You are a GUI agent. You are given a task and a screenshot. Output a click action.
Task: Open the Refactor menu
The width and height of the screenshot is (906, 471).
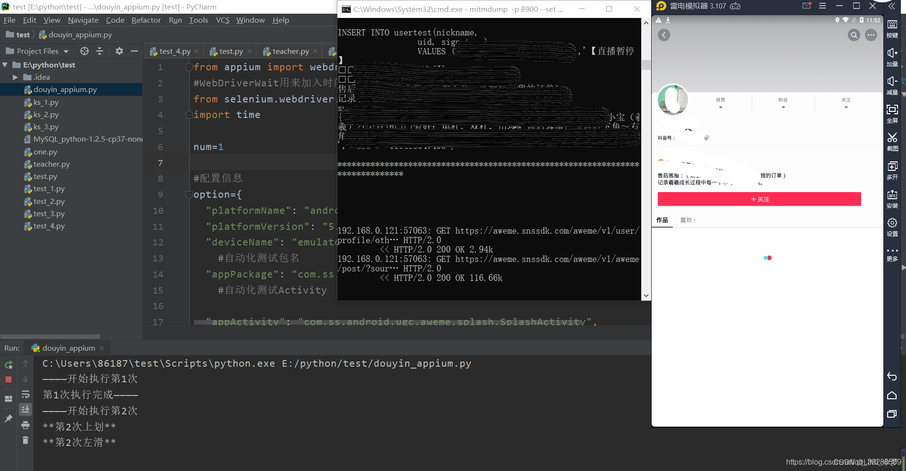[146, 20]
